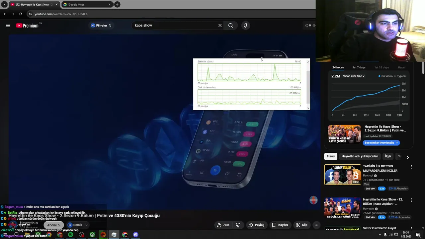Image resolution: width=425 pixels, height=239 pixels.
Task: Open the Windows notification center
Action: click(418, 235)
